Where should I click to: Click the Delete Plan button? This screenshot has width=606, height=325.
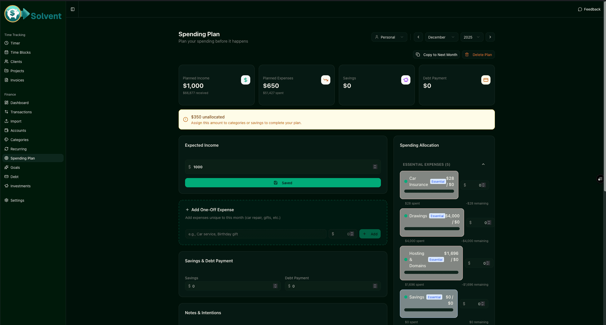(x=478, y=55)
